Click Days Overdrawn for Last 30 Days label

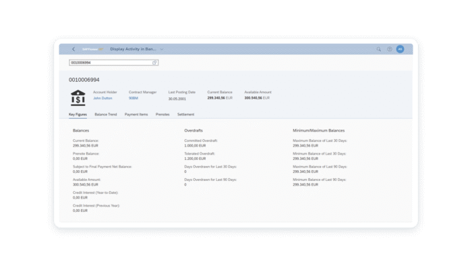pyautogui.click(x=210, y=167)
